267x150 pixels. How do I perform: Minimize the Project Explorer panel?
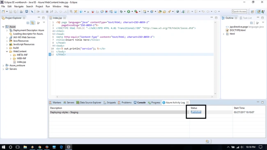click(x=39, y=18)
